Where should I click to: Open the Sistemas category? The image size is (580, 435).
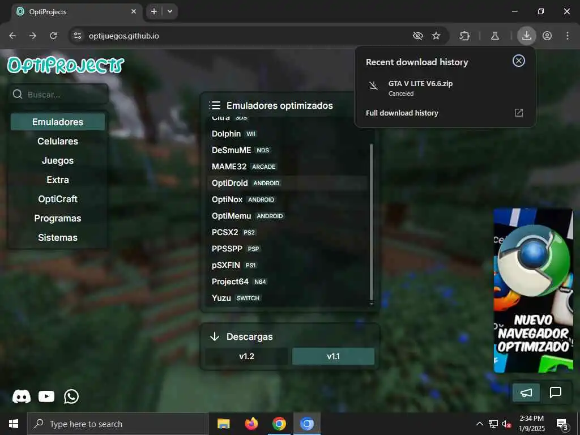pos(58,237)
